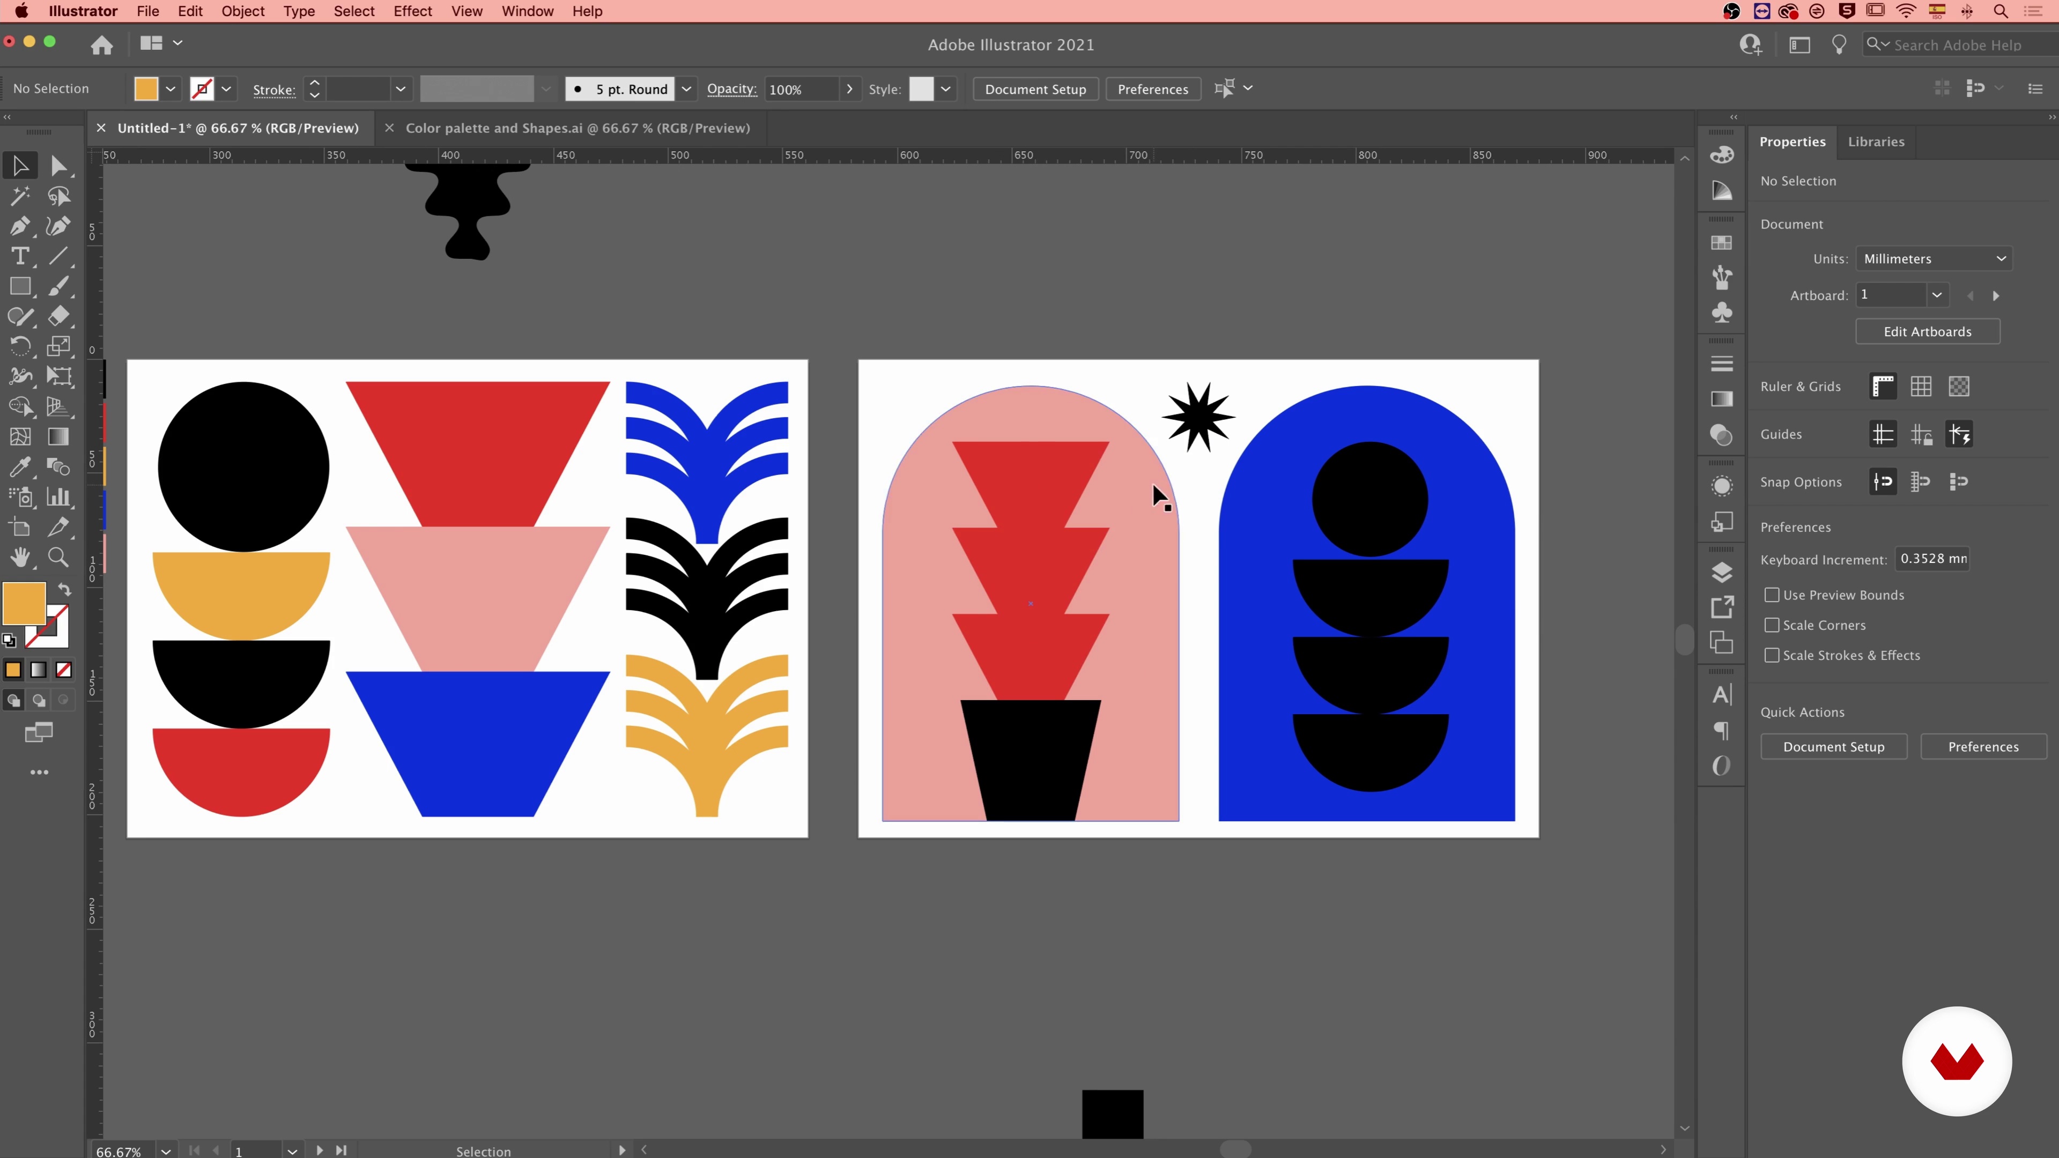Image resolution: width=2059 pixels, height=1158 pixels.
Task: Open the 5 pt. Round brush dropdown
Action: [686, 88]
